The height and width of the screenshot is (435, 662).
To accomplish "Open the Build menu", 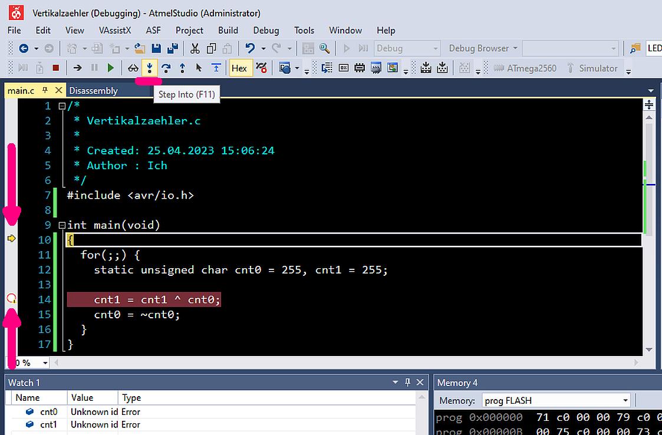I will coord(228,31).
